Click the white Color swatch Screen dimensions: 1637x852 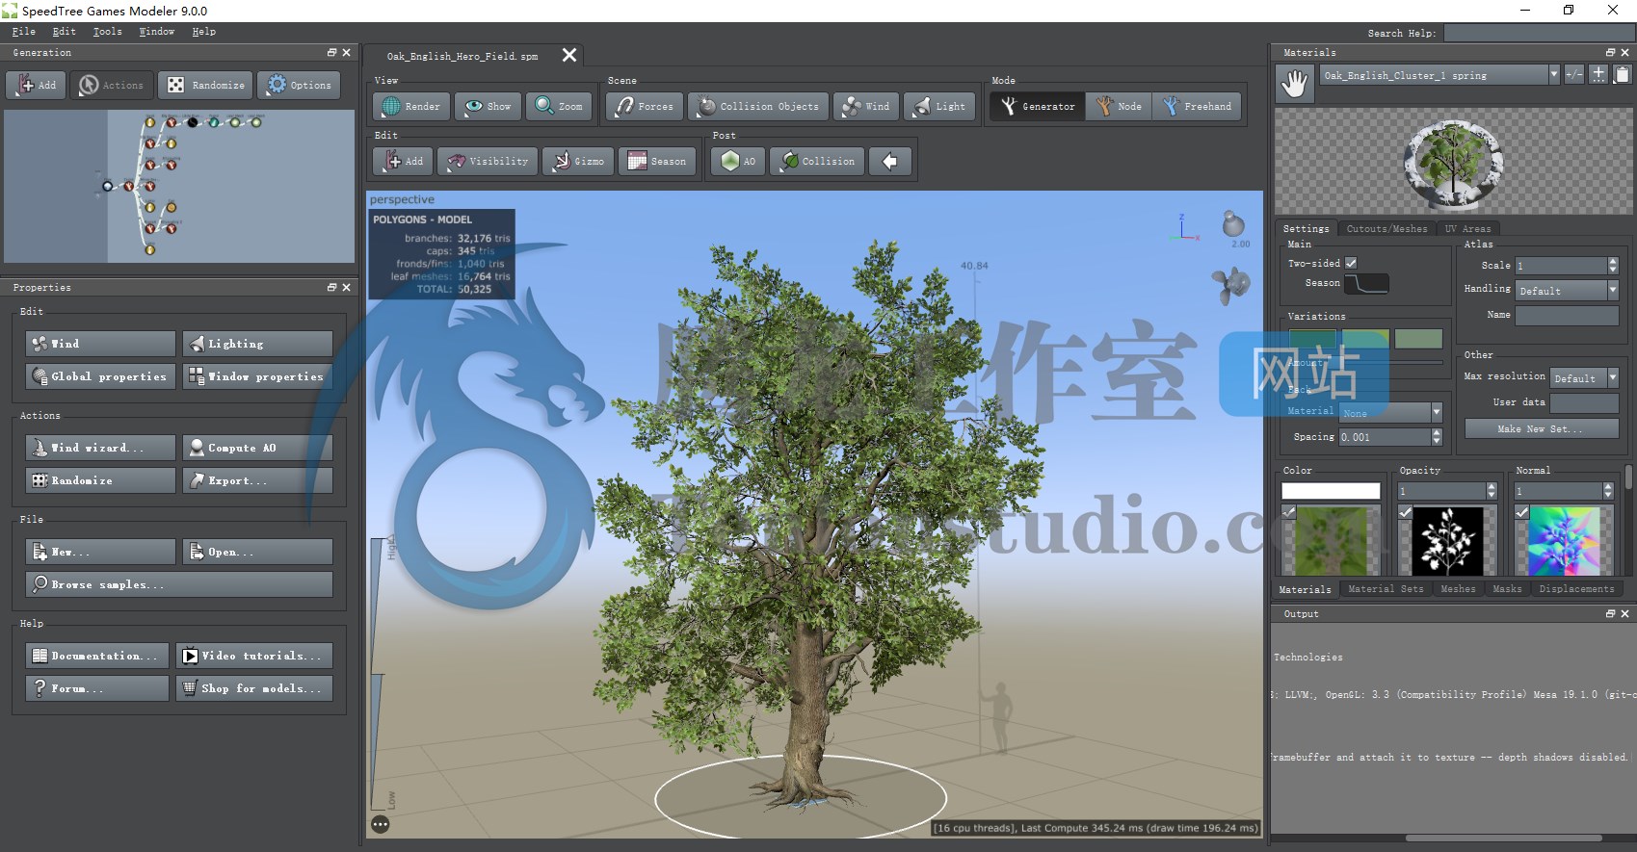point(1331,491)
